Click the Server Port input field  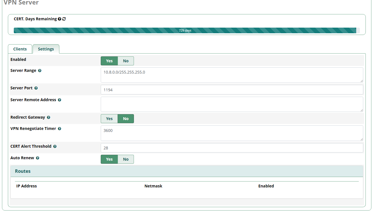(232, 90)
